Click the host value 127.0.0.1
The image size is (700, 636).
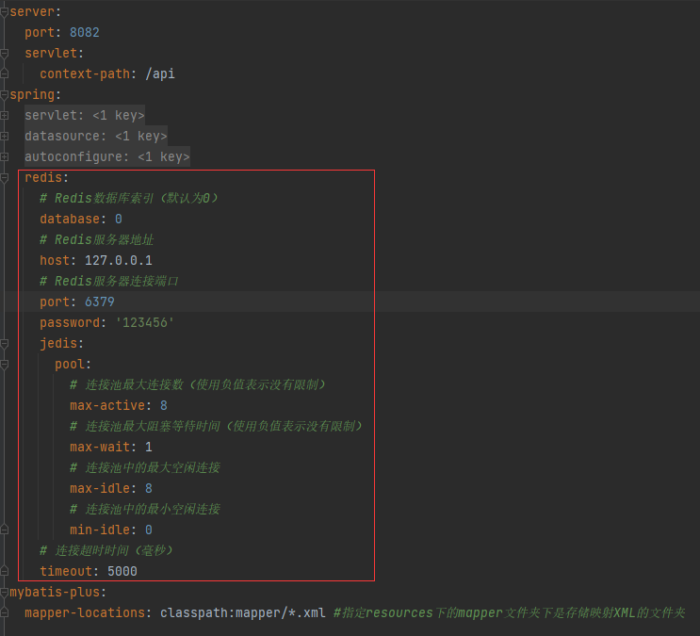click(x=119, y=260)
